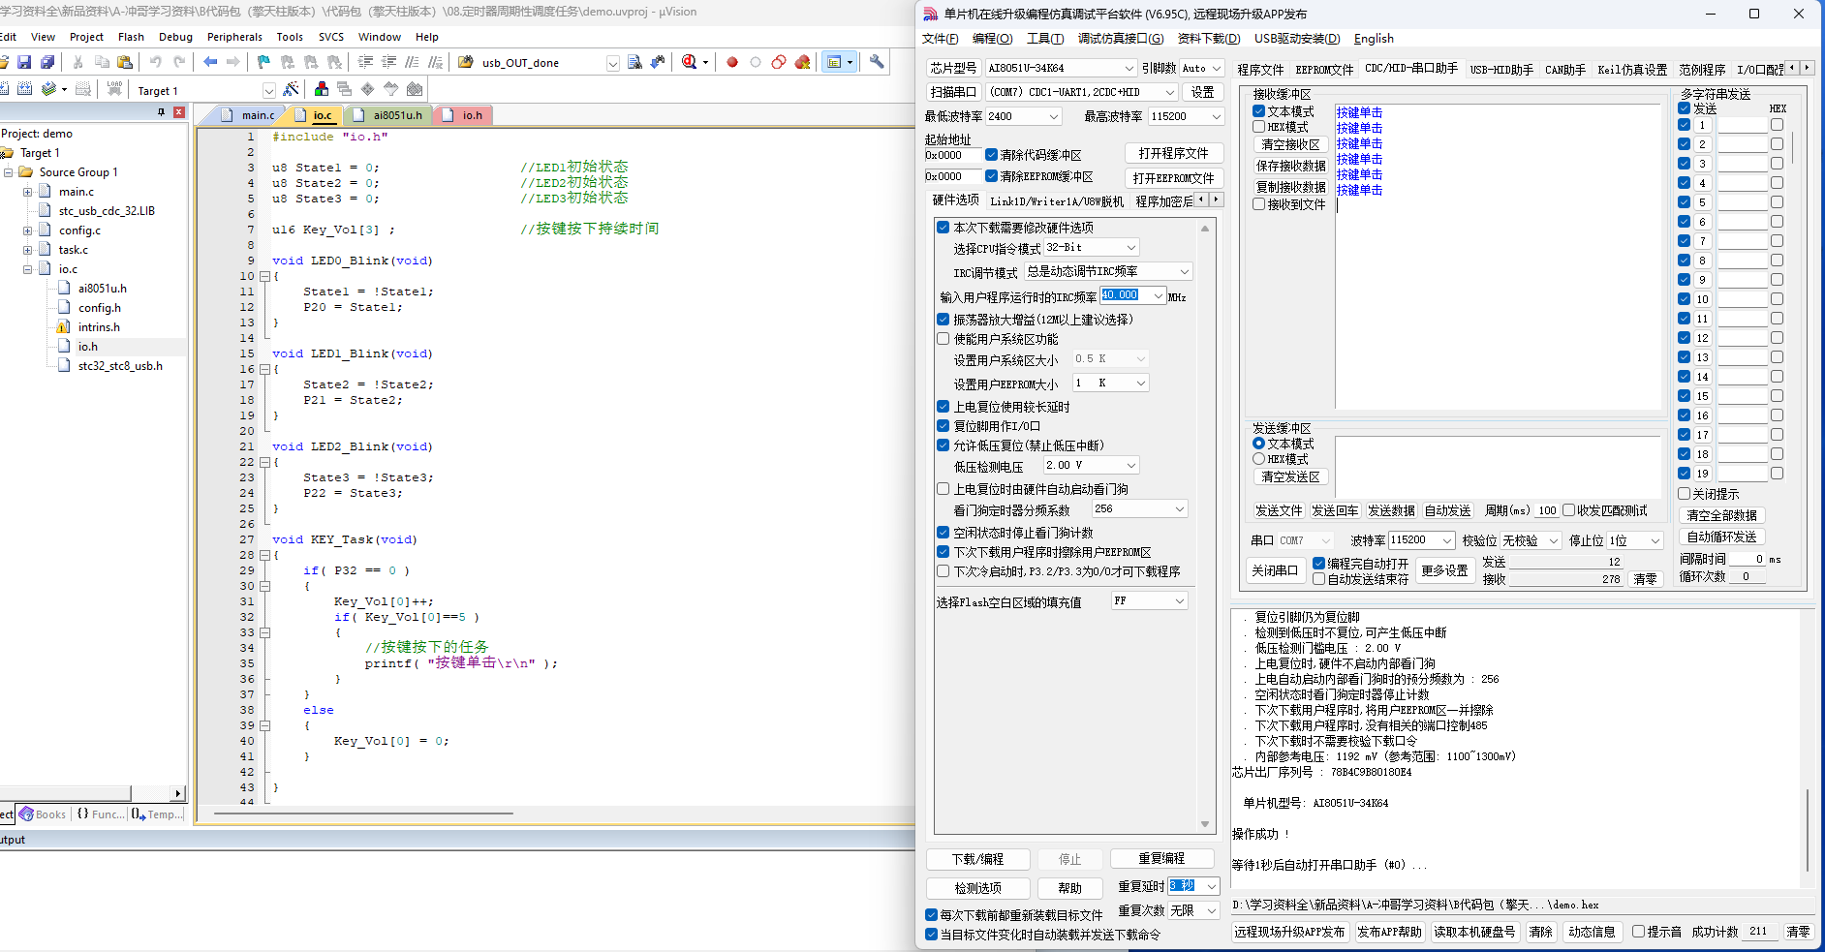Toggle the 使能用户系统区功能 checkbox
1825x952 pixels.
tap(943, 339)
